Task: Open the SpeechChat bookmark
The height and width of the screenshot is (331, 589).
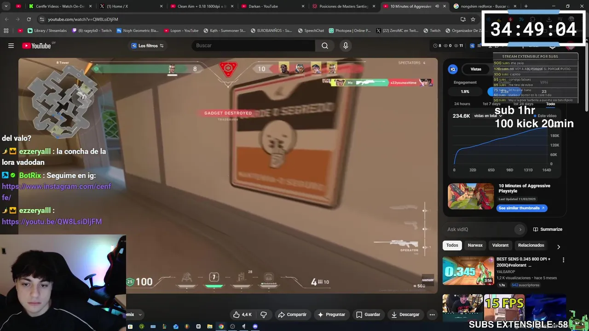Action: [311, 31]
